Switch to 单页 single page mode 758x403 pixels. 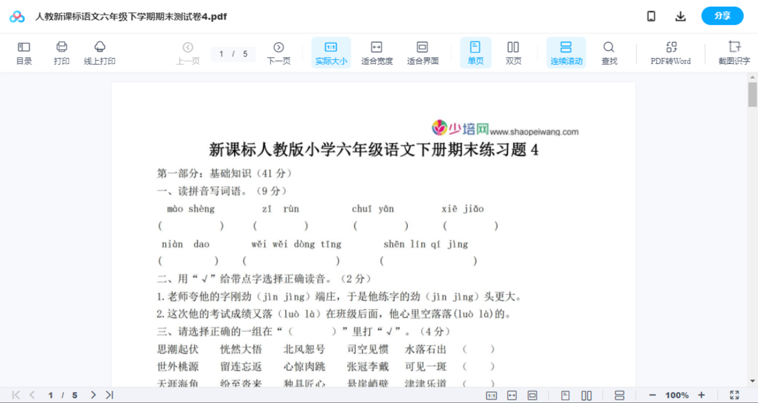(475, 52)
